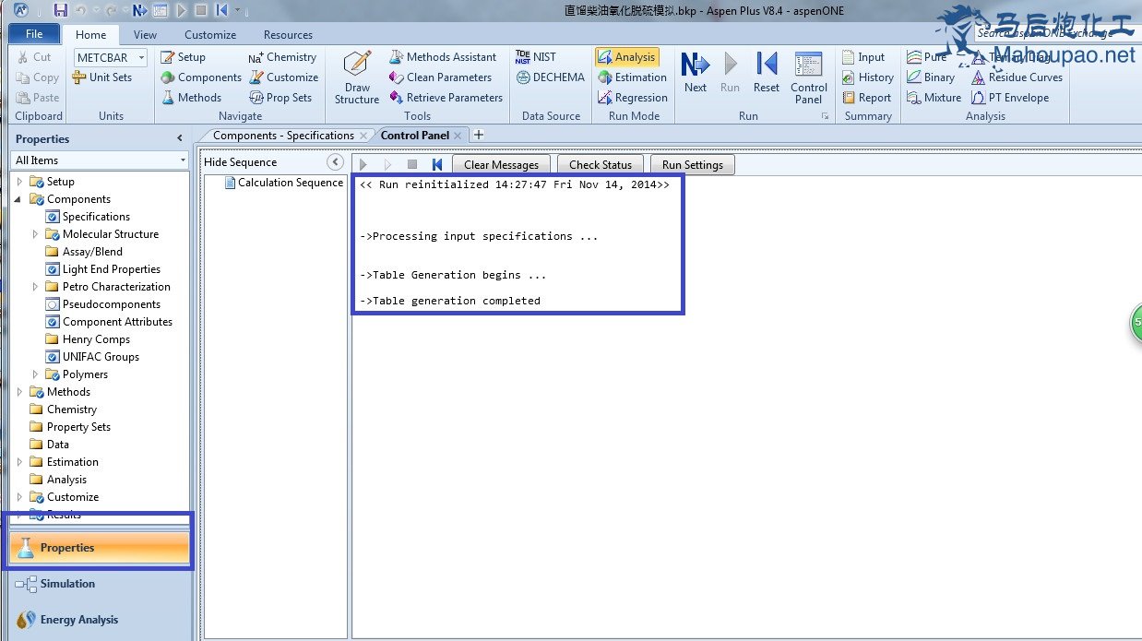The image size is (1142, 641).
Task: Open Unit Sets
Action: [101, 77]
